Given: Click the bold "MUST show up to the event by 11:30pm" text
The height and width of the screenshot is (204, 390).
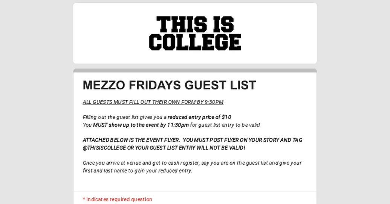Looking at the screenshot, I should point(141,125).
